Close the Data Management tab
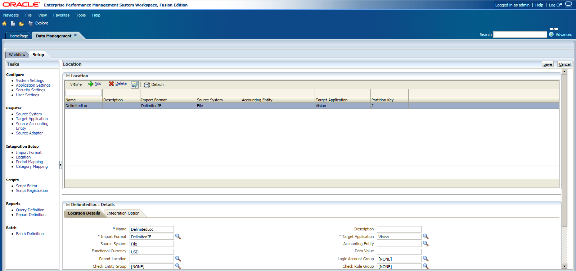 (x=75, y=35)
